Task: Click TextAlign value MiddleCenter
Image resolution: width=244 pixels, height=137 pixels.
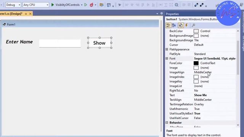Action: (203, 100)
